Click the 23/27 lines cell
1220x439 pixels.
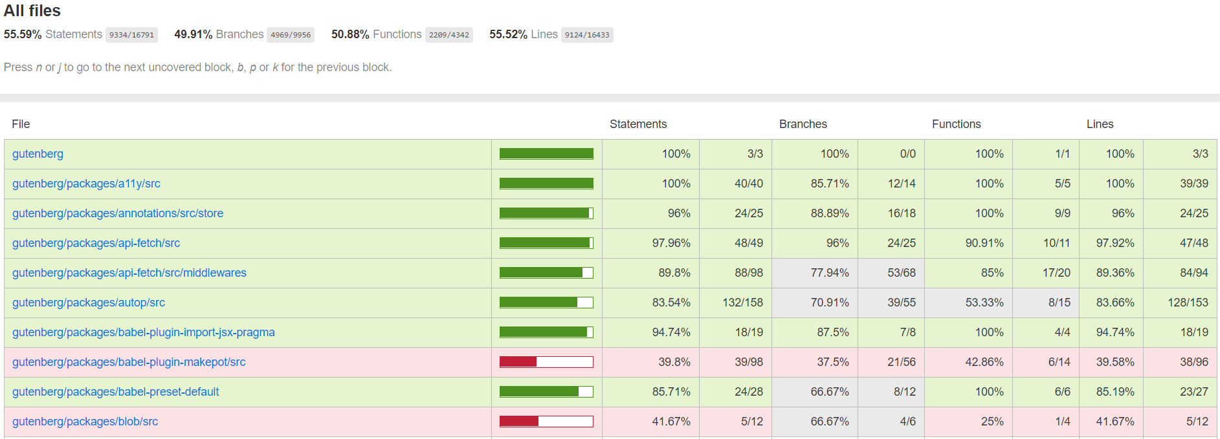click(1180, 392)
